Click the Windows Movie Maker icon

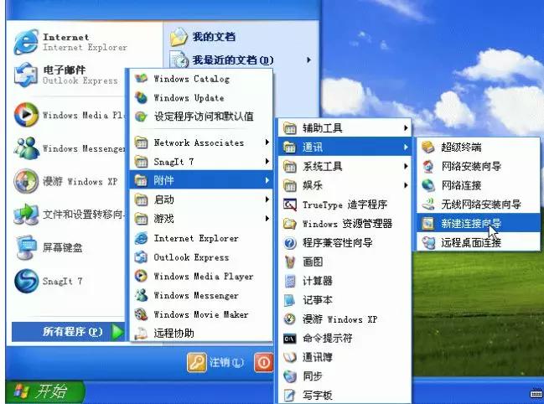pos(142,314)
